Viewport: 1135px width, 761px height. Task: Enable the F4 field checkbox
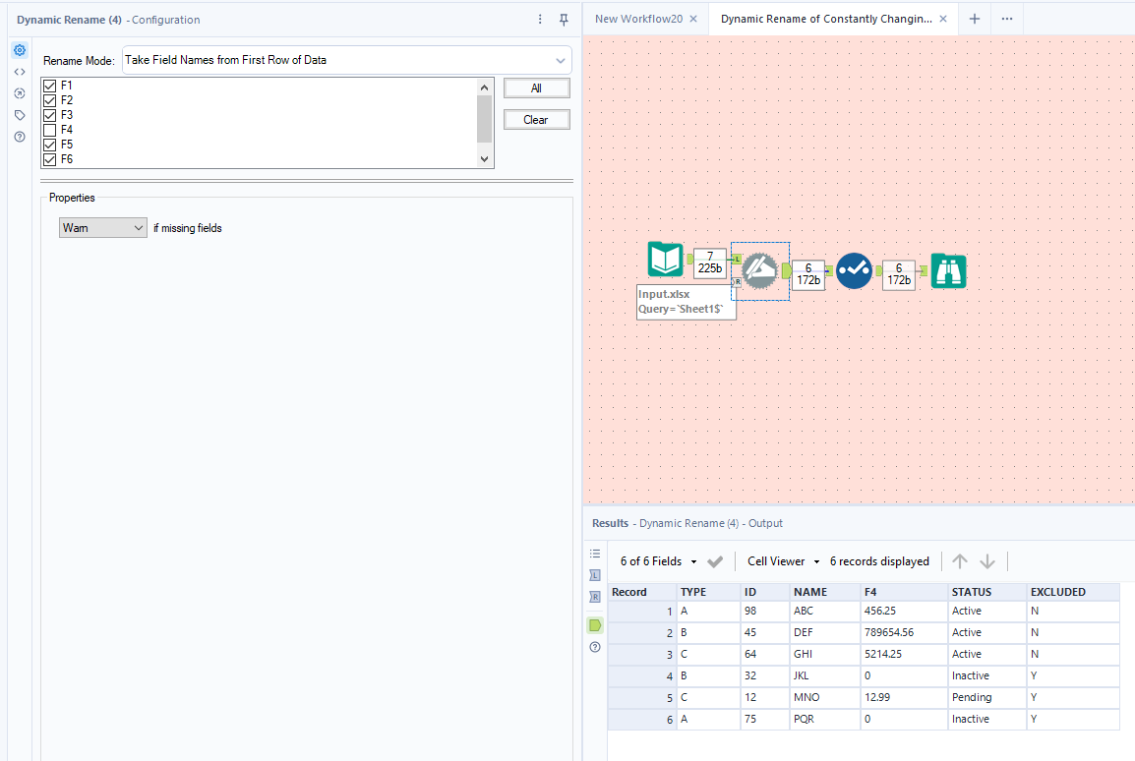[50, 130]
